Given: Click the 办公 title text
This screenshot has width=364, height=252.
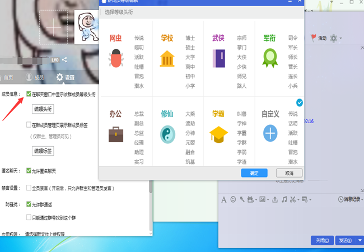Looking at the screenshot, I should pyautogui.click(x=115, y=114).
